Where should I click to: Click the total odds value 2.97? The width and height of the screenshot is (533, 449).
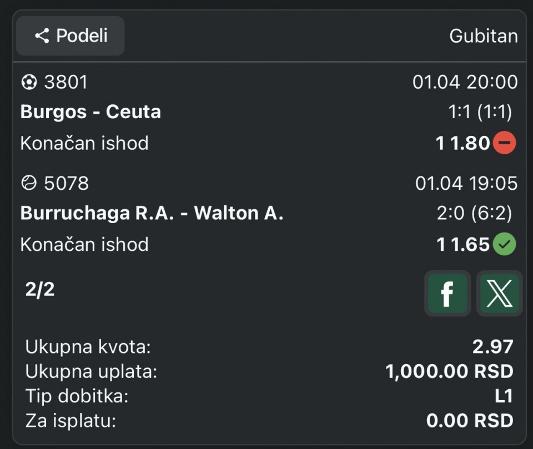492,347
